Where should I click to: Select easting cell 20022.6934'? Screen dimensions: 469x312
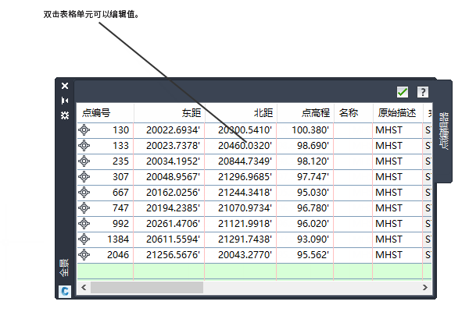169,130
